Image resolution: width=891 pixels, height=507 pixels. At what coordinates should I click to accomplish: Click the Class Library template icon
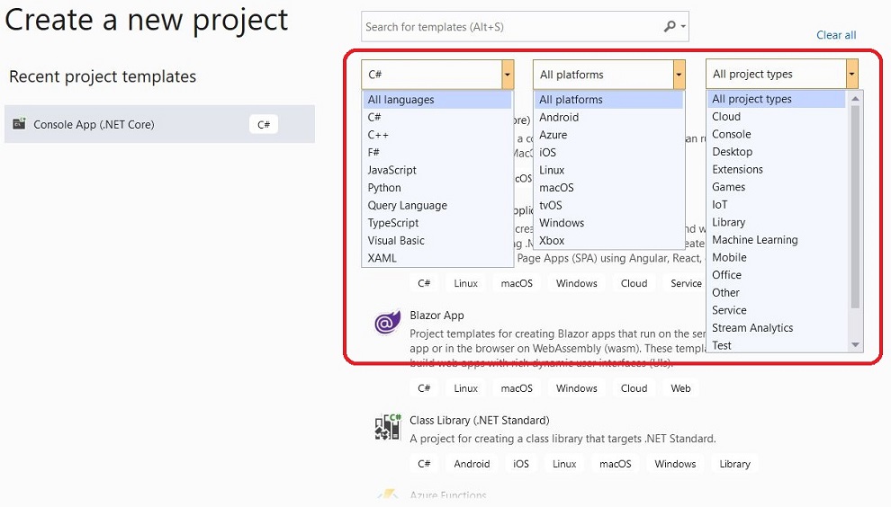388,427
